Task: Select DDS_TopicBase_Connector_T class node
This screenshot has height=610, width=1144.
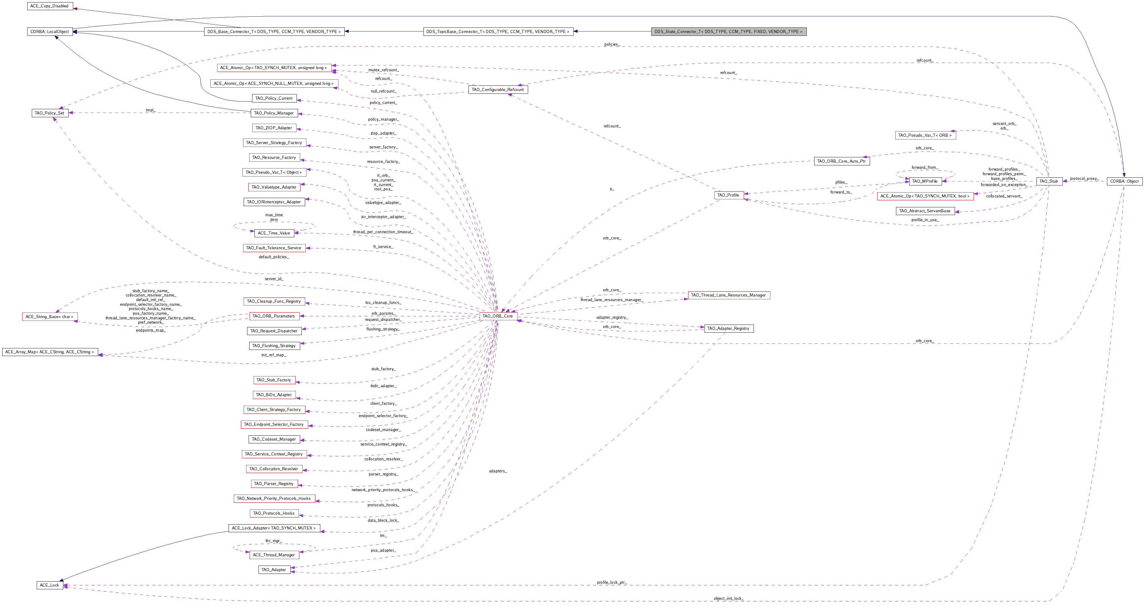Action: click(498, 31)
